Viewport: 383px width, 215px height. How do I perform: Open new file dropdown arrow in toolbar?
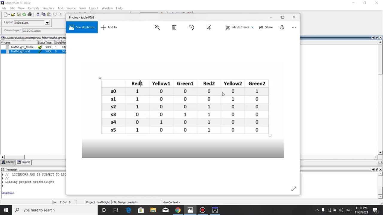pyautogui.click(x=9, y=15)
